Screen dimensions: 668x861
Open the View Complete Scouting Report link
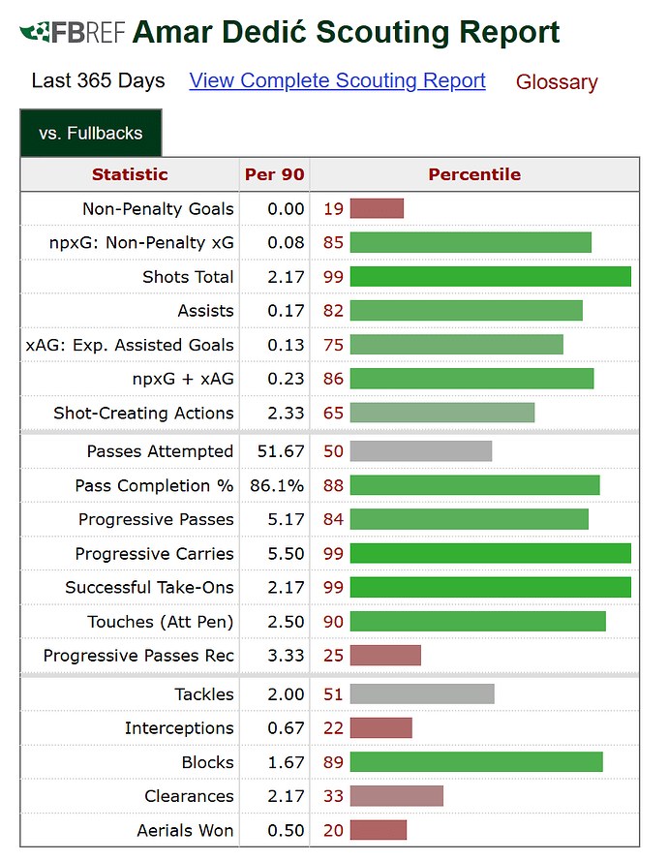338,80
